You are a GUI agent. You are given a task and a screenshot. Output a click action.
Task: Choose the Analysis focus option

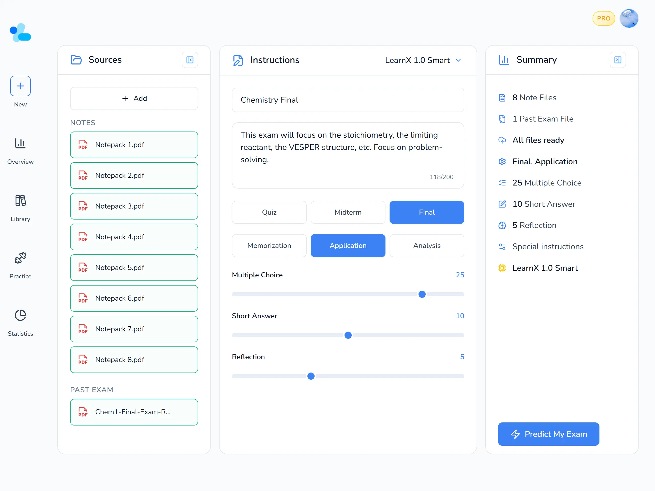[x=427, y=246]
